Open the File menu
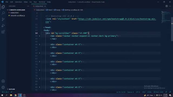173x97 pixels. [x=7, y=2]
